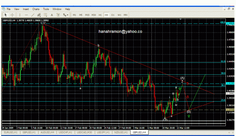Restore the chart window size button
The width and height of the screenshot is (236, 136).
click(x=229, y=9)
